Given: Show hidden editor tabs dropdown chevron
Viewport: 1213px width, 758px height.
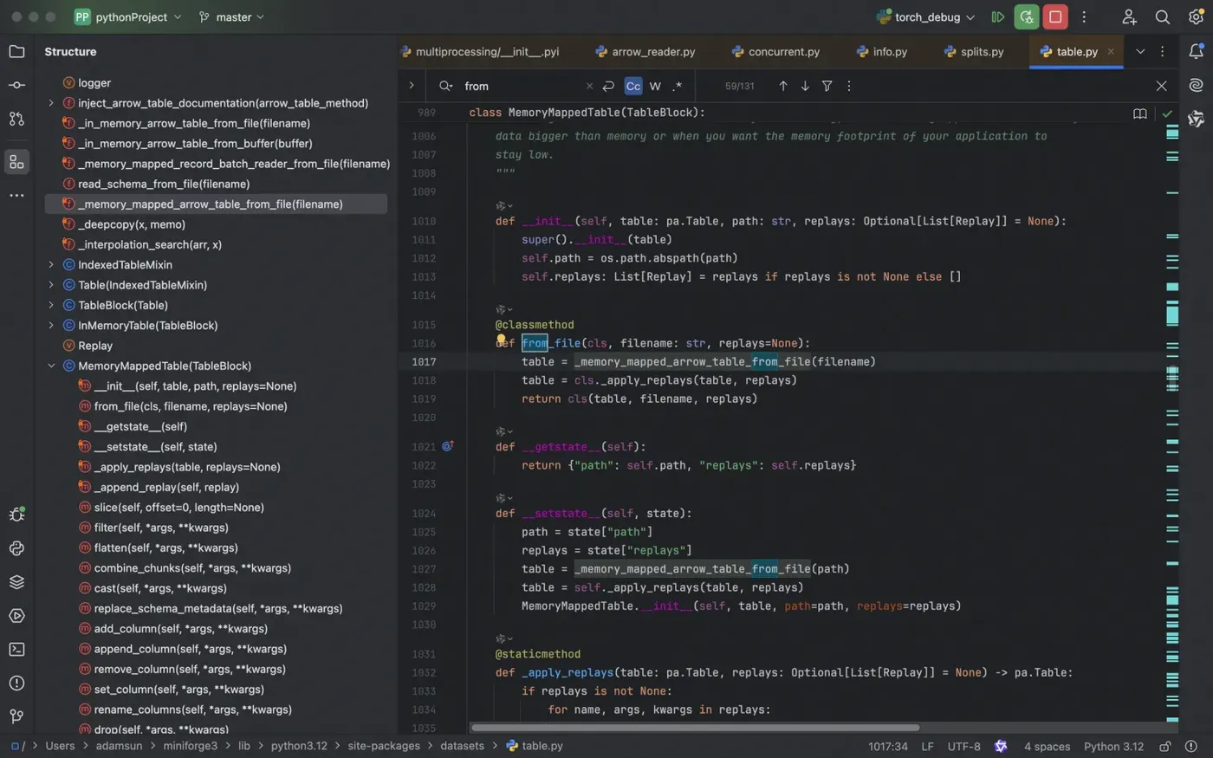Looking at the screenshot, I should [1140, 51].
